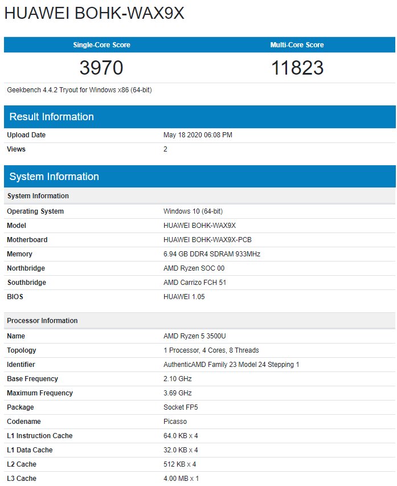Click the blue System Information section banner
The image size is (397, 486).
[200, 177]
